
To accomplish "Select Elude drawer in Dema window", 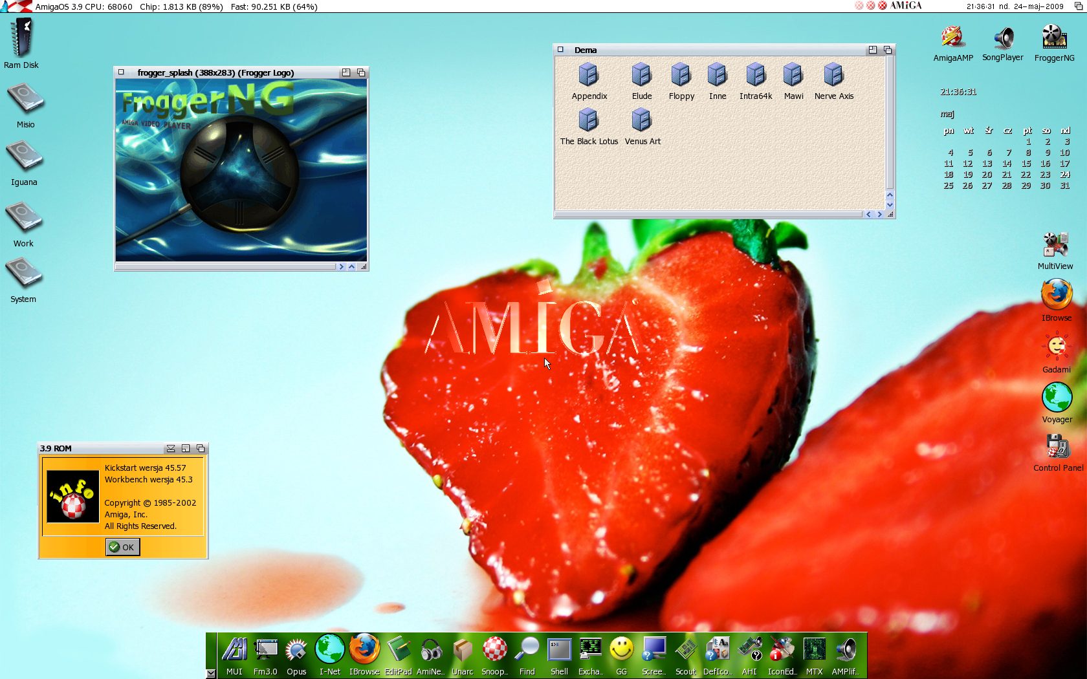I will (641, 81).
